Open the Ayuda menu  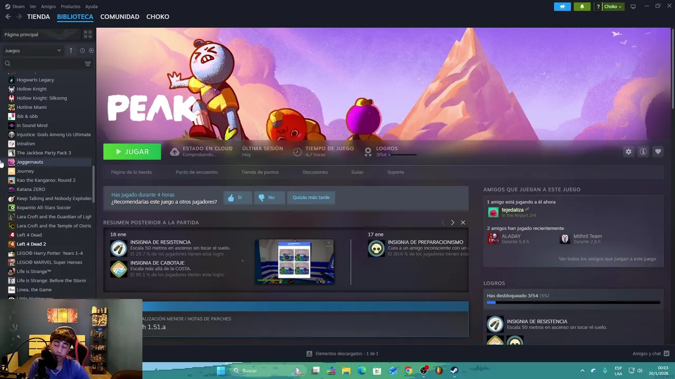[91, 6]
